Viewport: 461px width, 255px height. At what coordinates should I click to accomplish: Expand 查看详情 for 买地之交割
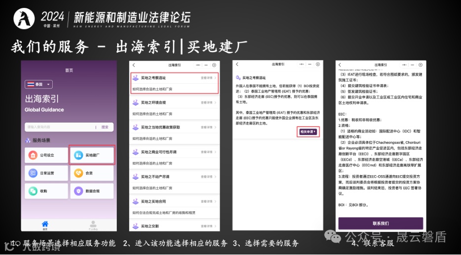click(x=208, y=226)
